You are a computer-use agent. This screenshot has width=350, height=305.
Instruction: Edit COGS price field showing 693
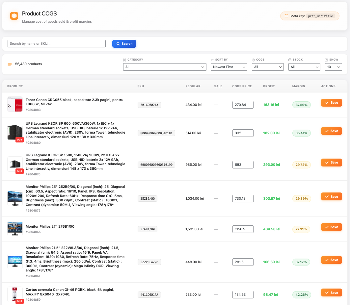click(x=243, y=165)
